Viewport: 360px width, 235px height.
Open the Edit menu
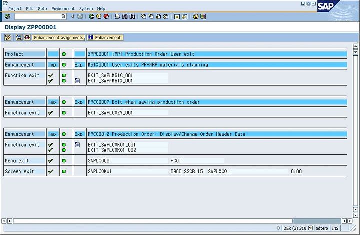[x=30, y=8]
